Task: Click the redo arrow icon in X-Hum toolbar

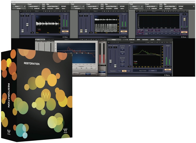Action: point(144,11)
